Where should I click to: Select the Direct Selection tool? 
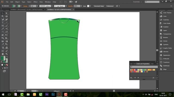pyautogui.click(x=7, y=13)
